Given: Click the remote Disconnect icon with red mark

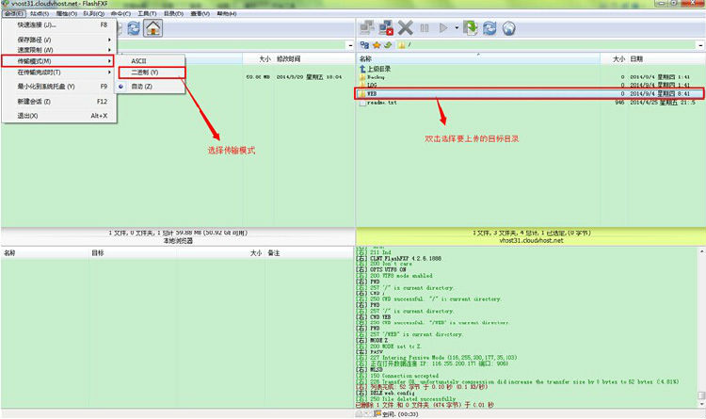Looking at the screenshot, I should [384, 28].
